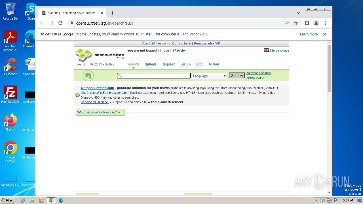Select the Upload menu tab

(150, 64)
